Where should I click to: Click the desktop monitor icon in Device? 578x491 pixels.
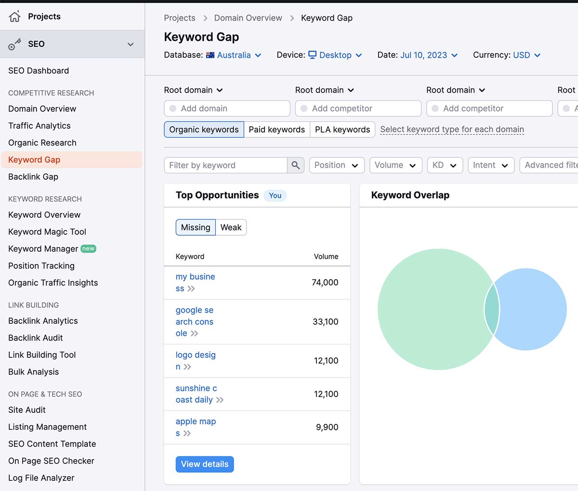point(313,55)
